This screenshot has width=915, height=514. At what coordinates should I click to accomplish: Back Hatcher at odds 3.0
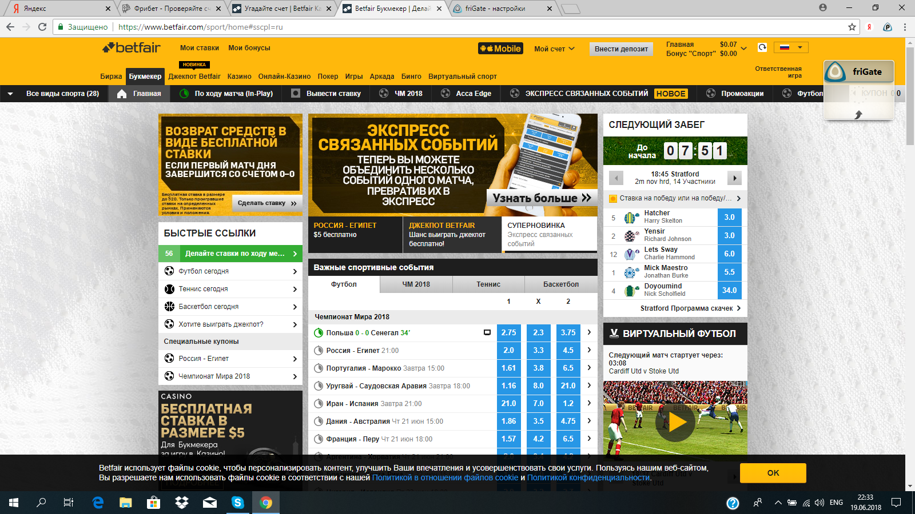tap(729, 218)
